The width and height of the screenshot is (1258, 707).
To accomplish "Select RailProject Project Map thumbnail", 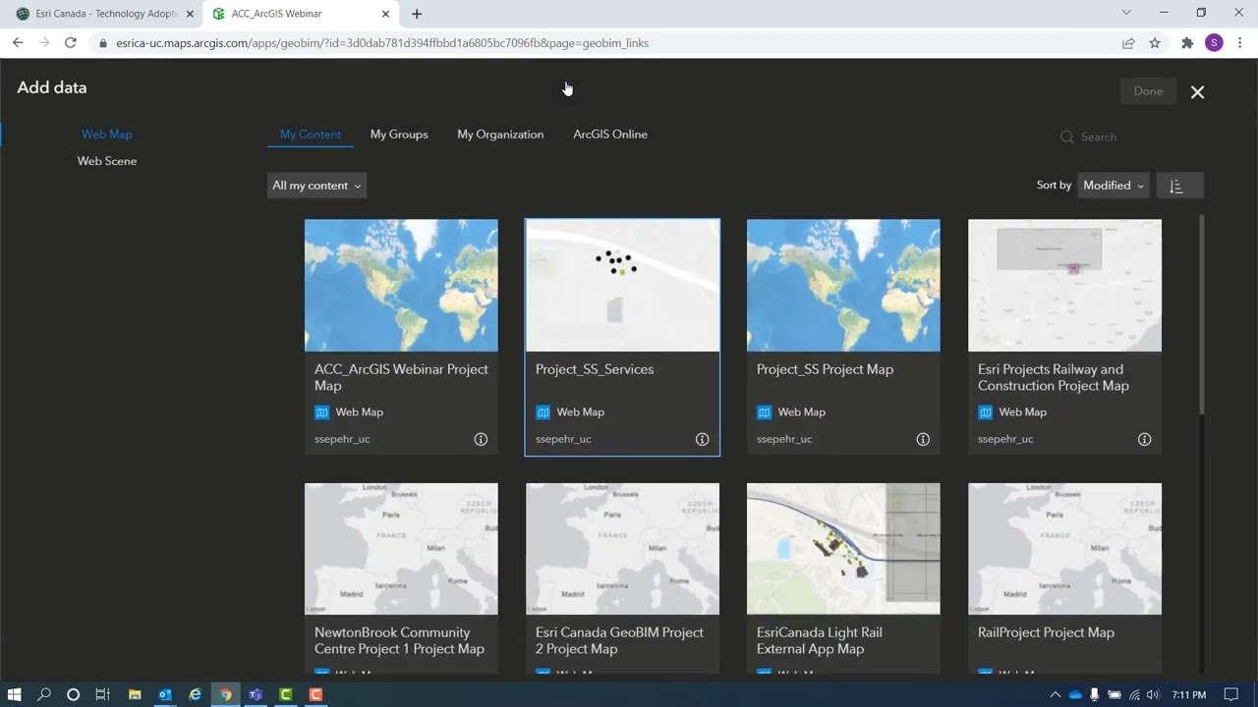I will coord(1064,548).
